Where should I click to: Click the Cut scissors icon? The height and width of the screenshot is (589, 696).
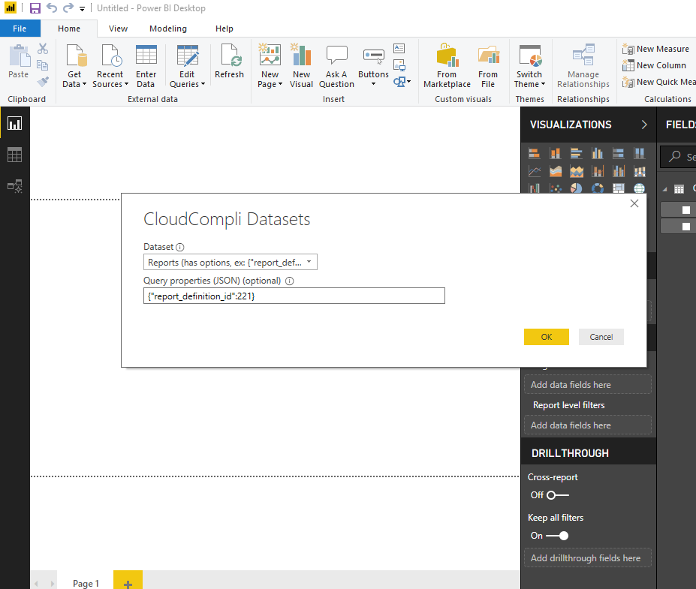click(43, 48)
